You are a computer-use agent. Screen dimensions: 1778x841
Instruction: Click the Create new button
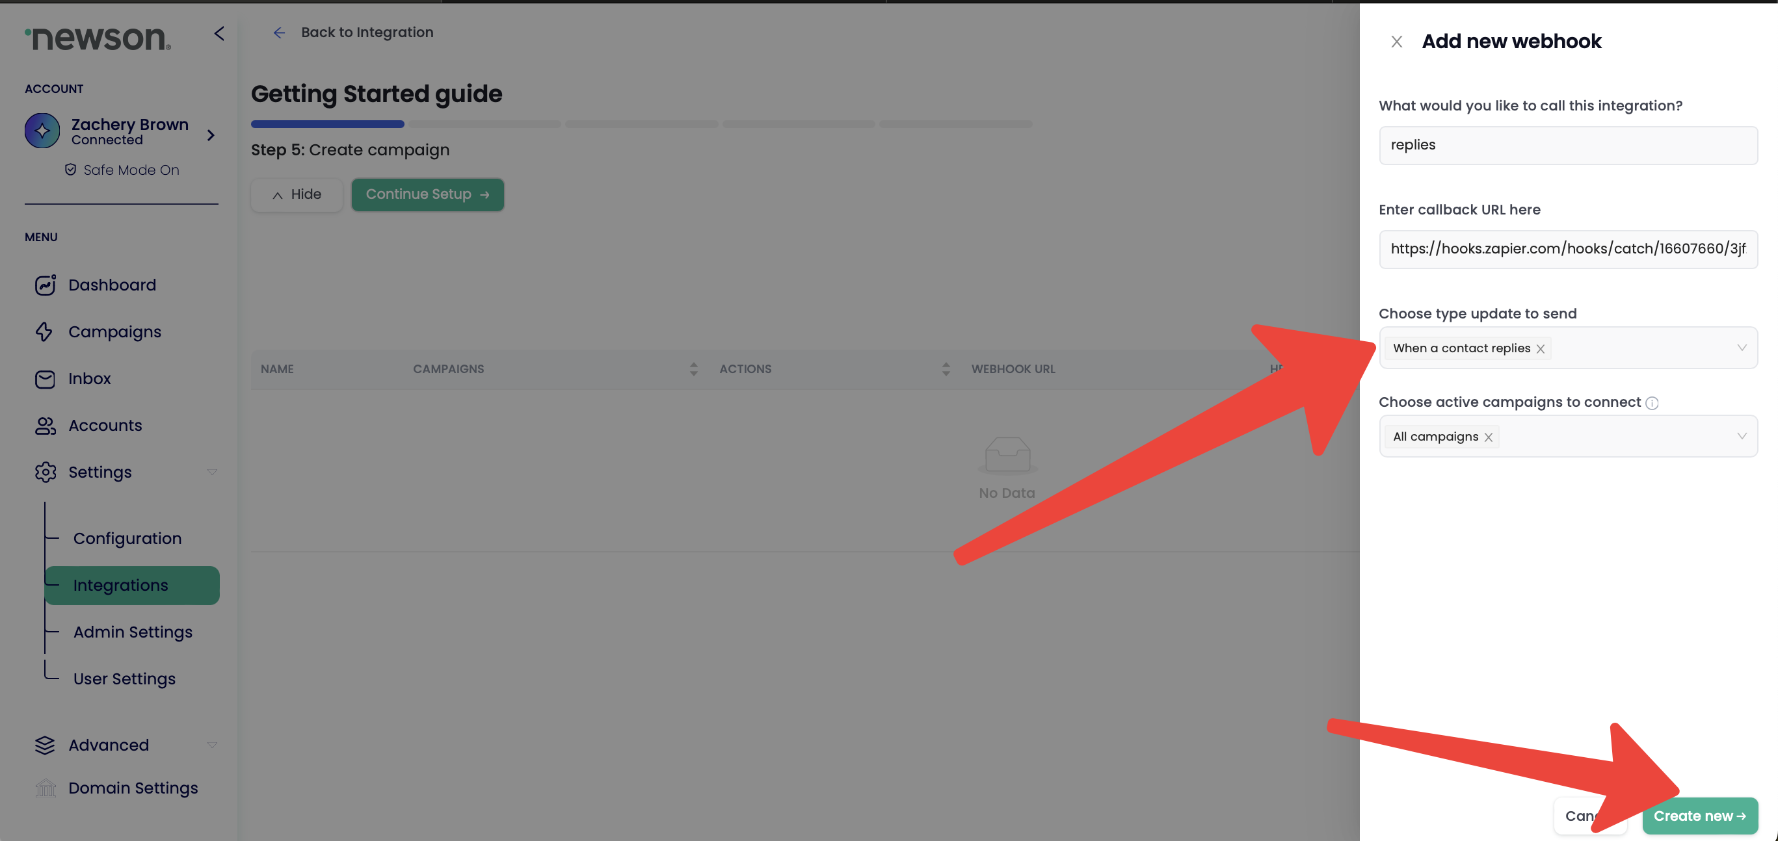click(1699, 816)
